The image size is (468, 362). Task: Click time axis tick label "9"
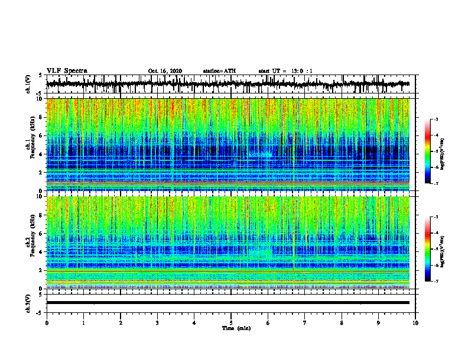[378, 323]
